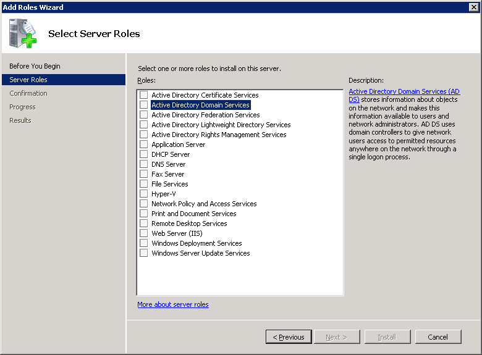
Task: Select the Hyper-V role label
Action: 164,194
